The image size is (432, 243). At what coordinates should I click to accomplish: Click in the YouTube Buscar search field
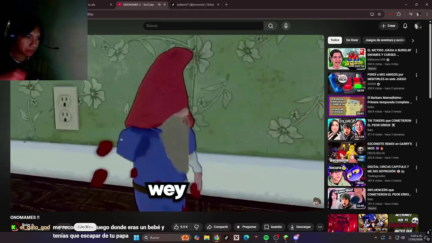pos(203,26)
